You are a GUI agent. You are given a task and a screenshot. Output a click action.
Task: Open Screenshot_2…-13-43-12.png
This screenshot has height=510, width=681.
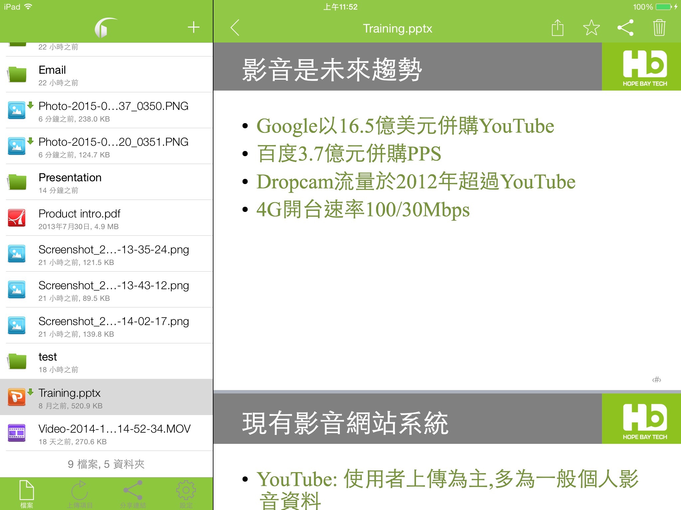[x=106, y=290]
